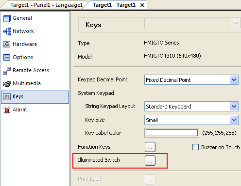Open Remote Access icon in sidebar
Screen dimensions: 241x186
coord(7,71)
